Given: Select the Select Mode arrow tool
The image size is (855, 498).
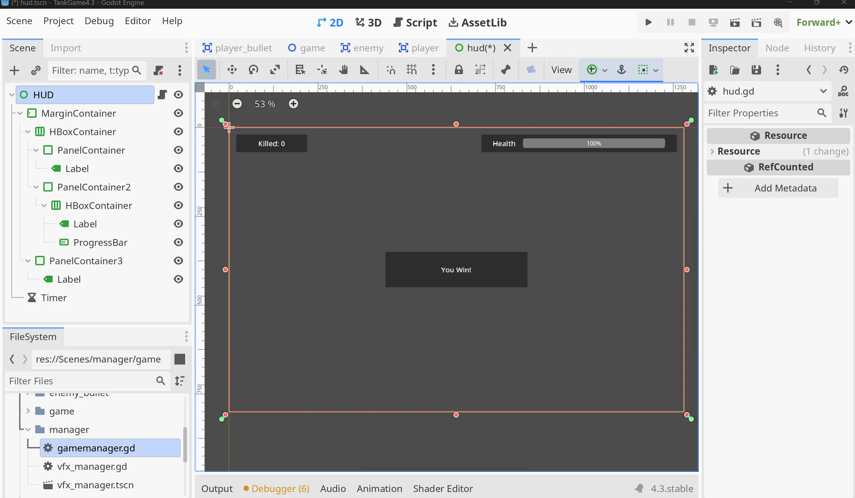Looking at the screenshot, I should click(x=206, y=69).
